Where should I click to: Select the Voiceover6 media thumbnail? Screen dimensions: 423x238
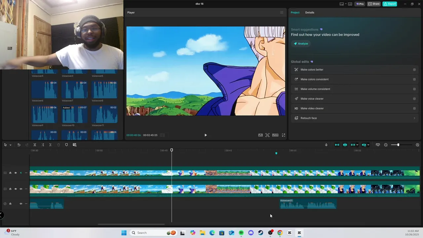(44, 90)
